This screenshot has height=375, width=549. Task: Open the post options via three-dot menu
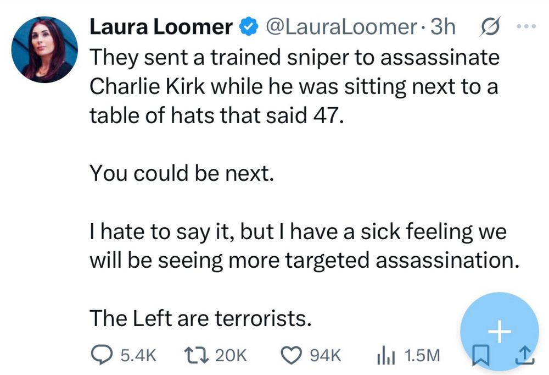(525, 25)
